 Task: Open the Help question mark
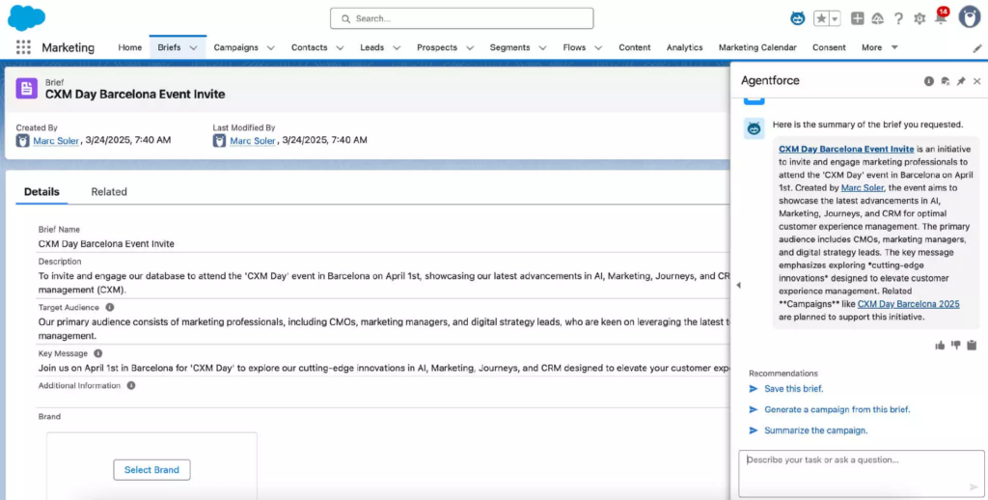(x=898, y=18)
